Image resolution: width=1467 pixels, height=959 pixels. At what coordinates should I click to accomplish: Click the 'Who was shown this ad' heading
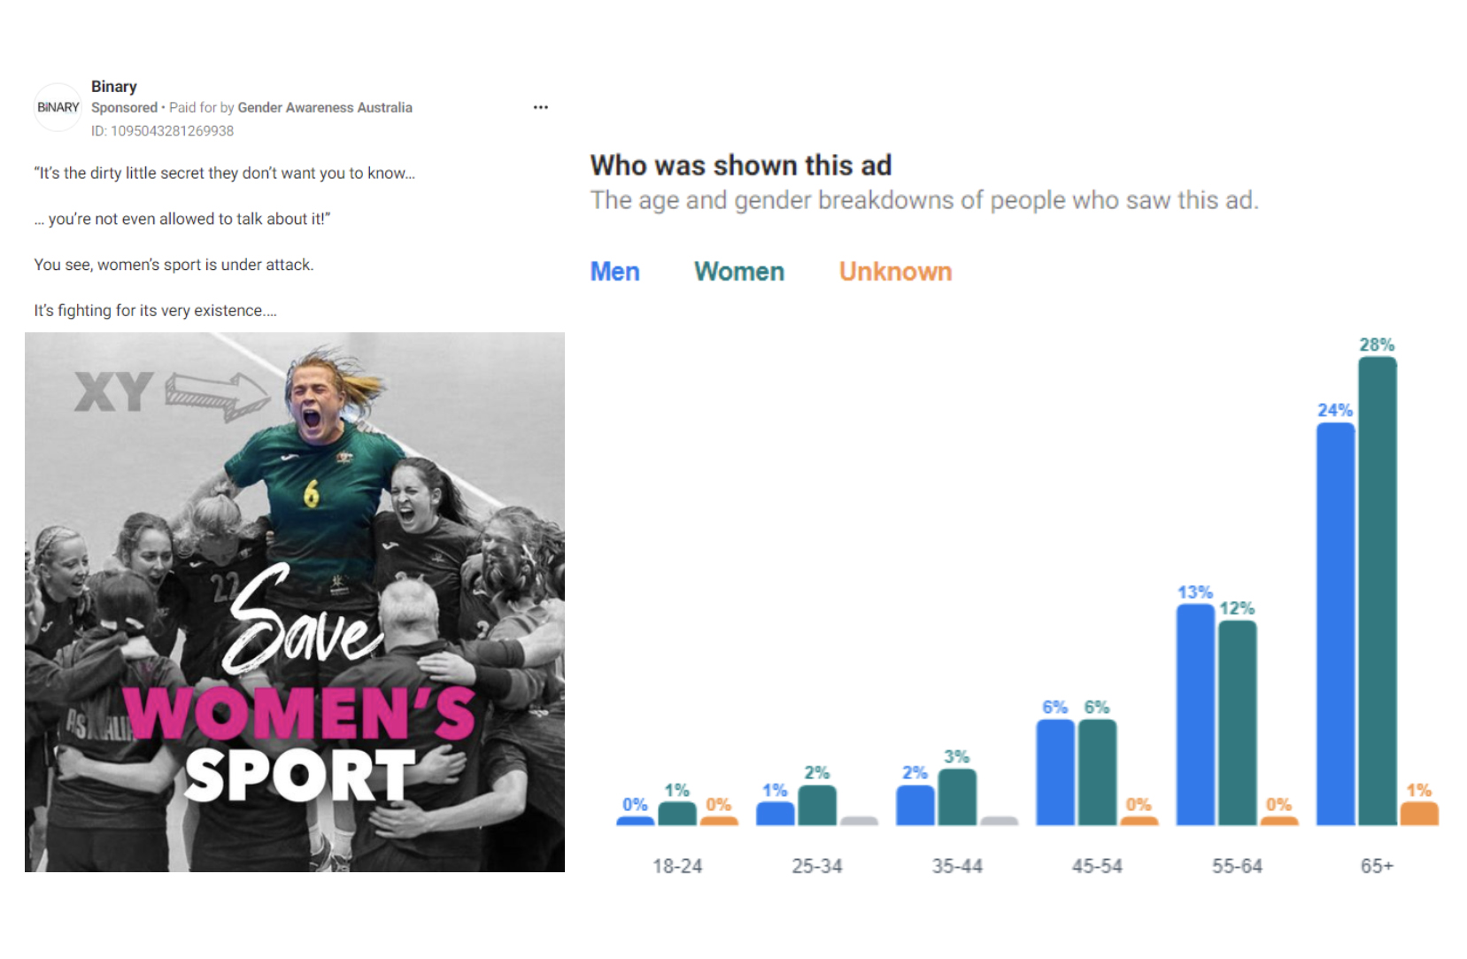click(x=740, y=165)
